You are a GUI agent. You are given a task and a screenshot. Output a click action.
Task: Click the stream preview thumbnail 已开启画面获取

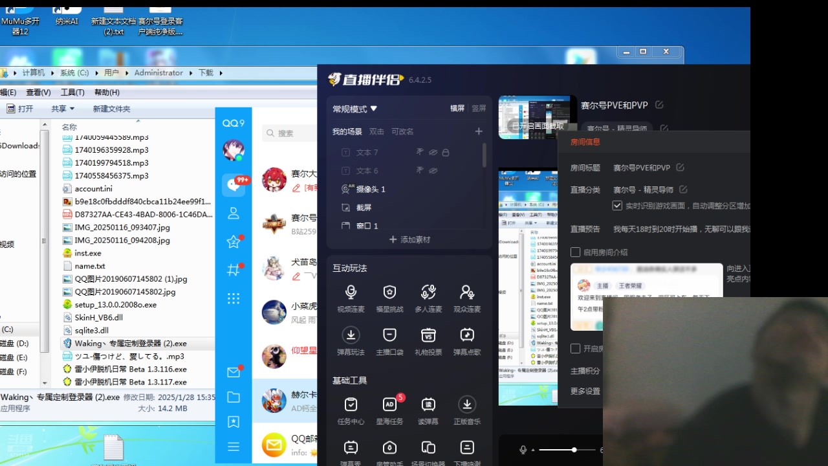[x=538, y=117]
